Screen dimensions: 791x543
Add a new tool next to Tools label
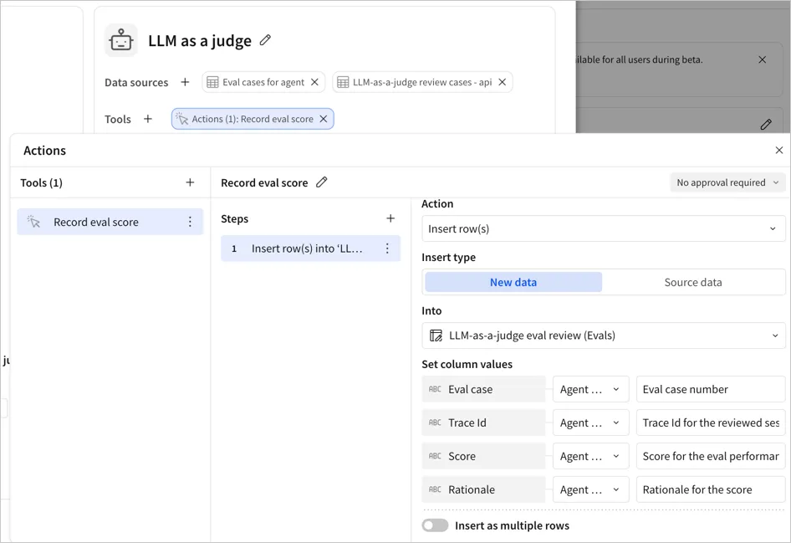click(148, 119)
